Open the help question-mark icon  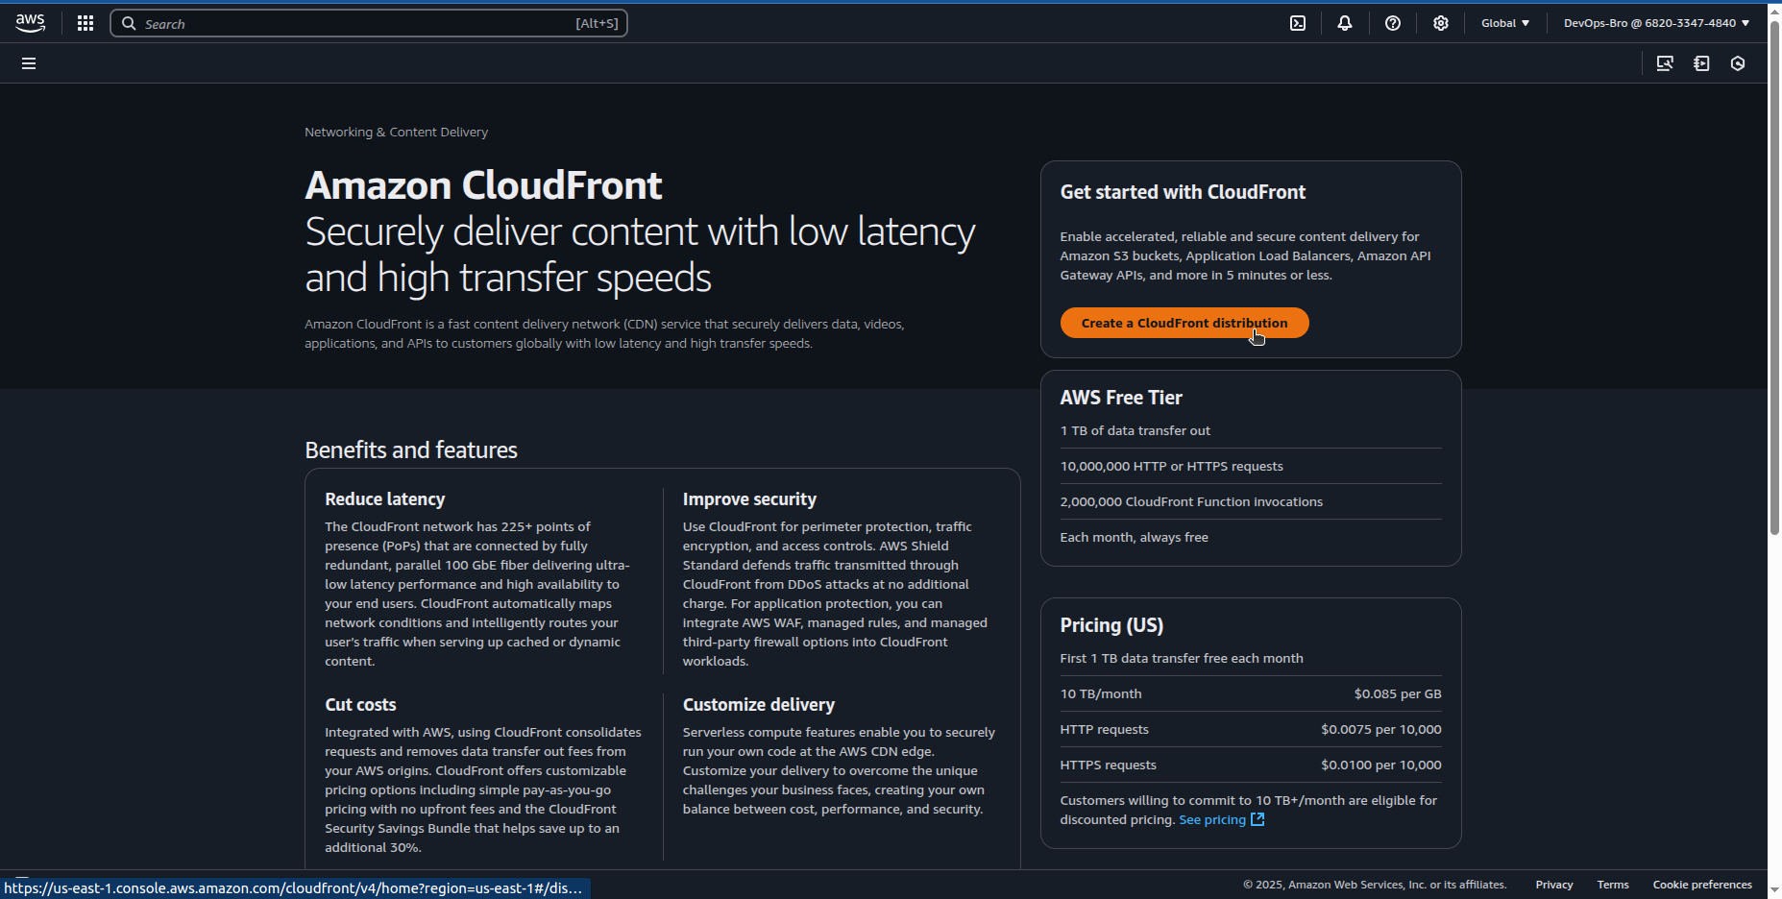[1393, 23]
